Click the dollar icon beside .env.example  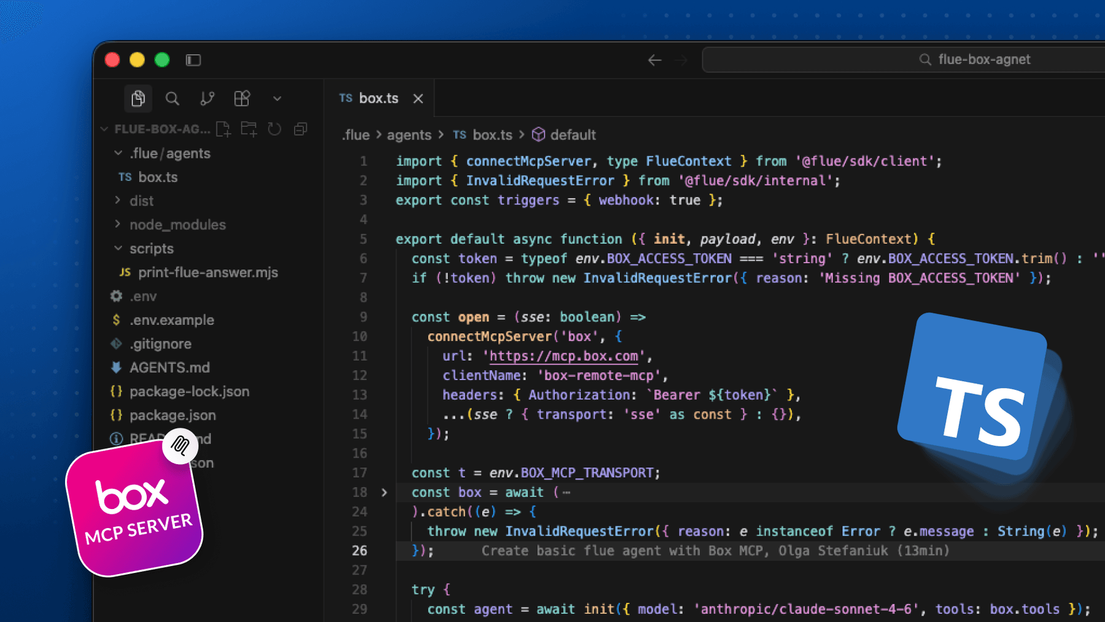tap(116, 320)
